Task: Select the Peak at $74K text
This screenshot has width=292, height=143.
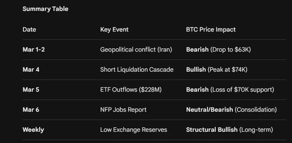Action: click(x=227, y=70)
